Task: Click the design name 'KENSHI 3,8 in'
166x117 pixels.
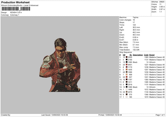Action: click(x=16, y=12)
